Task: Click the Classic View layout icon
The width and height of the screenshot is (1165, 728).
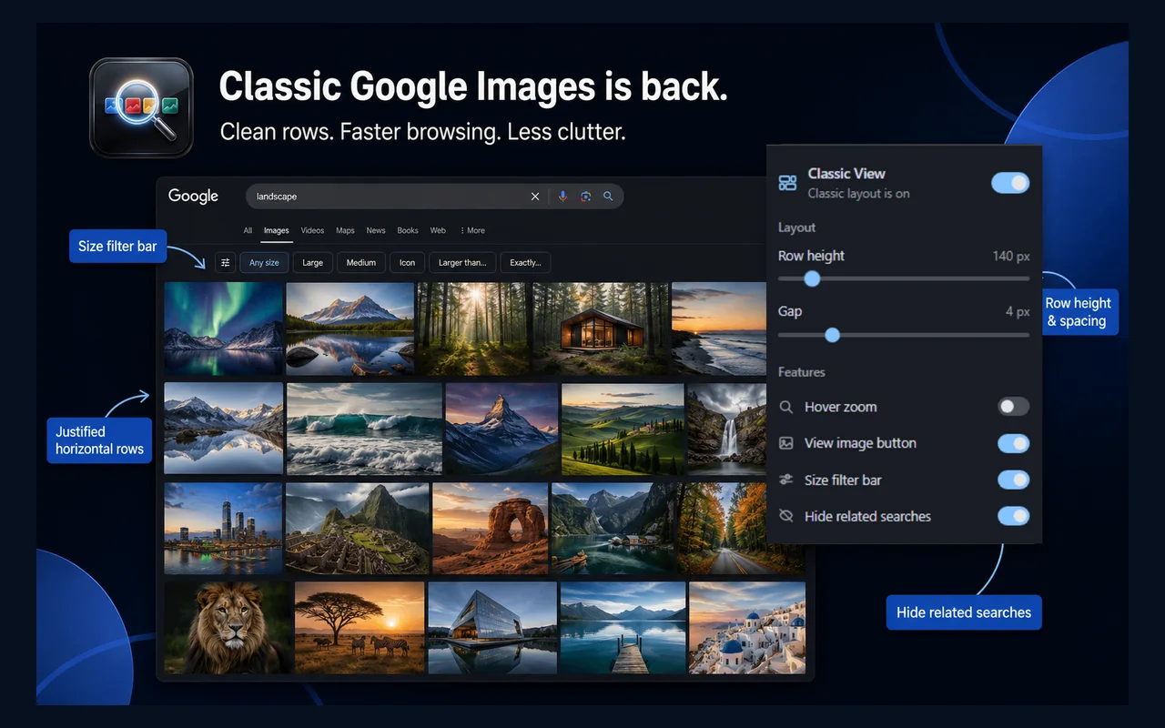Action: [787, 183]
